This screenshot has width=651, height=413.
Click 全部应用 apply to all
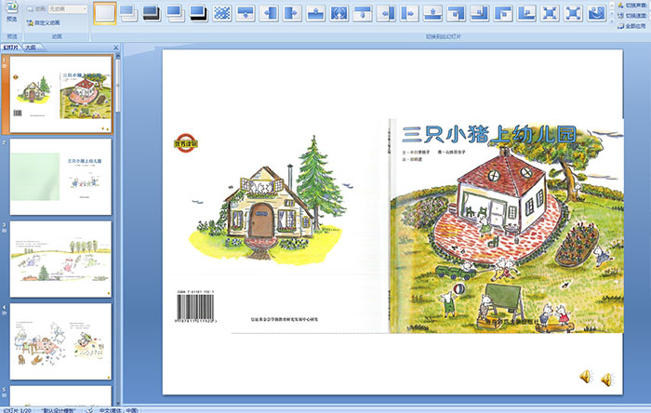click(x=631, y=26)
